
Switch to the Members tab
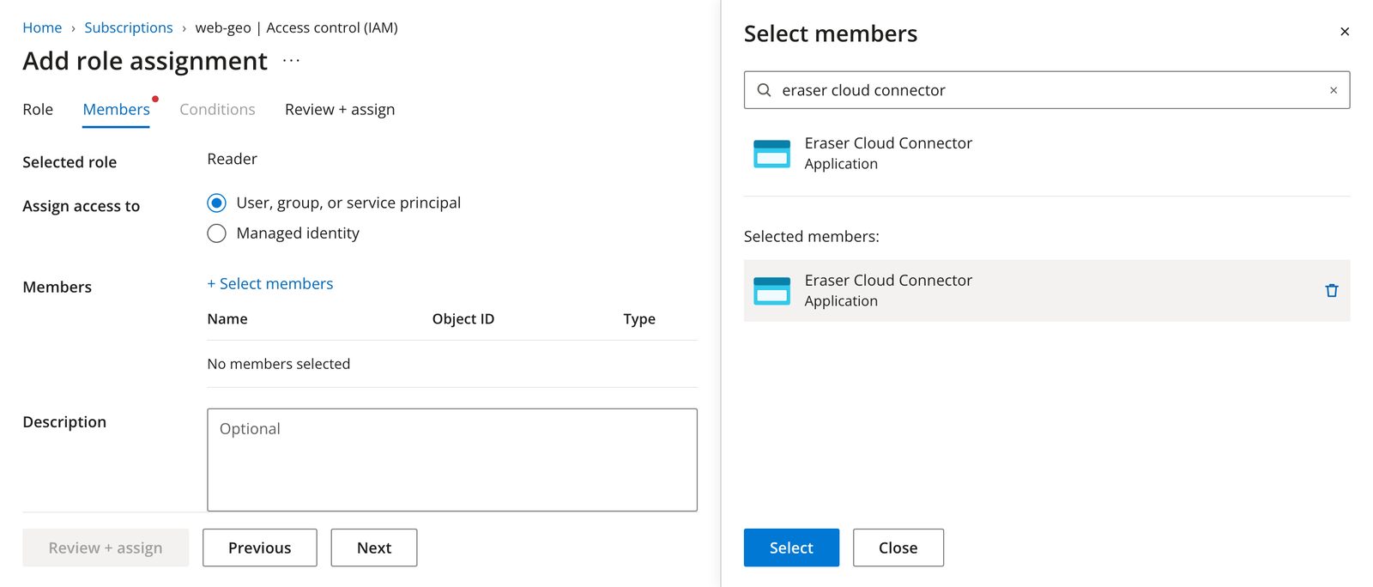pyautogui.click(x=116, y=110)
